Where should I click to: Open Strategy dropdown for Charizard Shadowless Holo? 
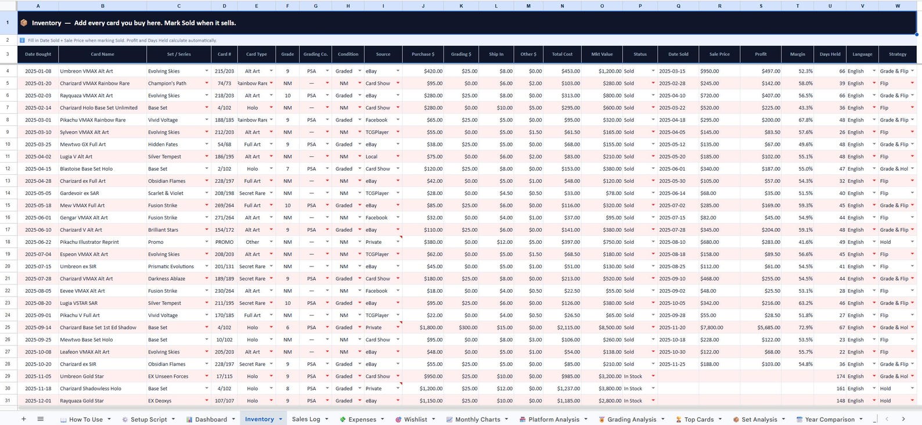point(912,388)
